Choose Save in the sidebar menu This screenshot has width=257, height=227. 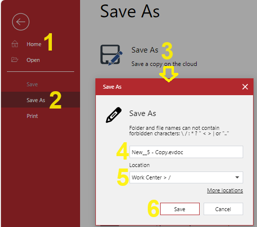pyautogui.click(x=32, y=84)
